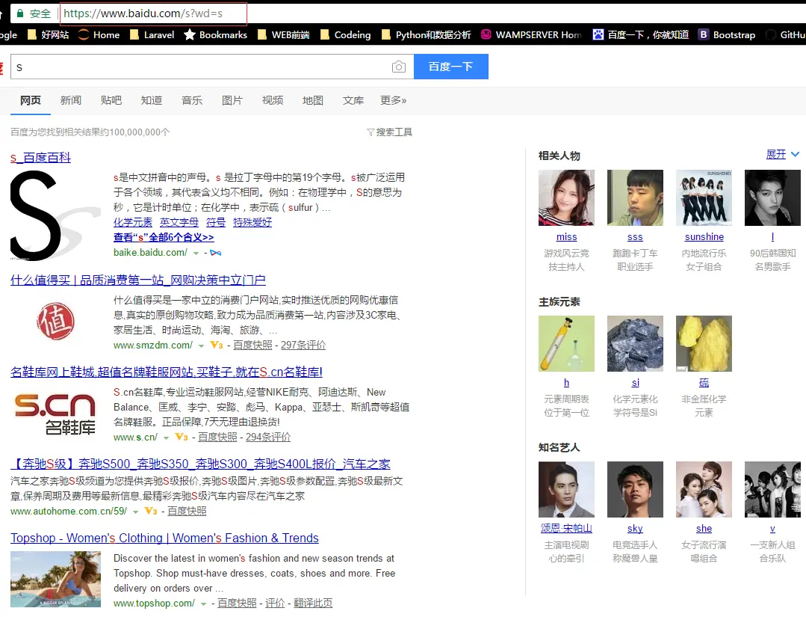This screenshot has height=617, width=806.
Task: Open the 奔驰S级 汽车之家 result link
Action: [x=200, y=464]
